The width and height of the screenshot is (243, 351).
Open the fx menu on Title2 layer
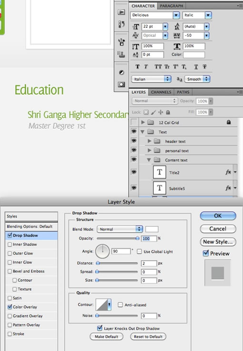click(235, 172)
